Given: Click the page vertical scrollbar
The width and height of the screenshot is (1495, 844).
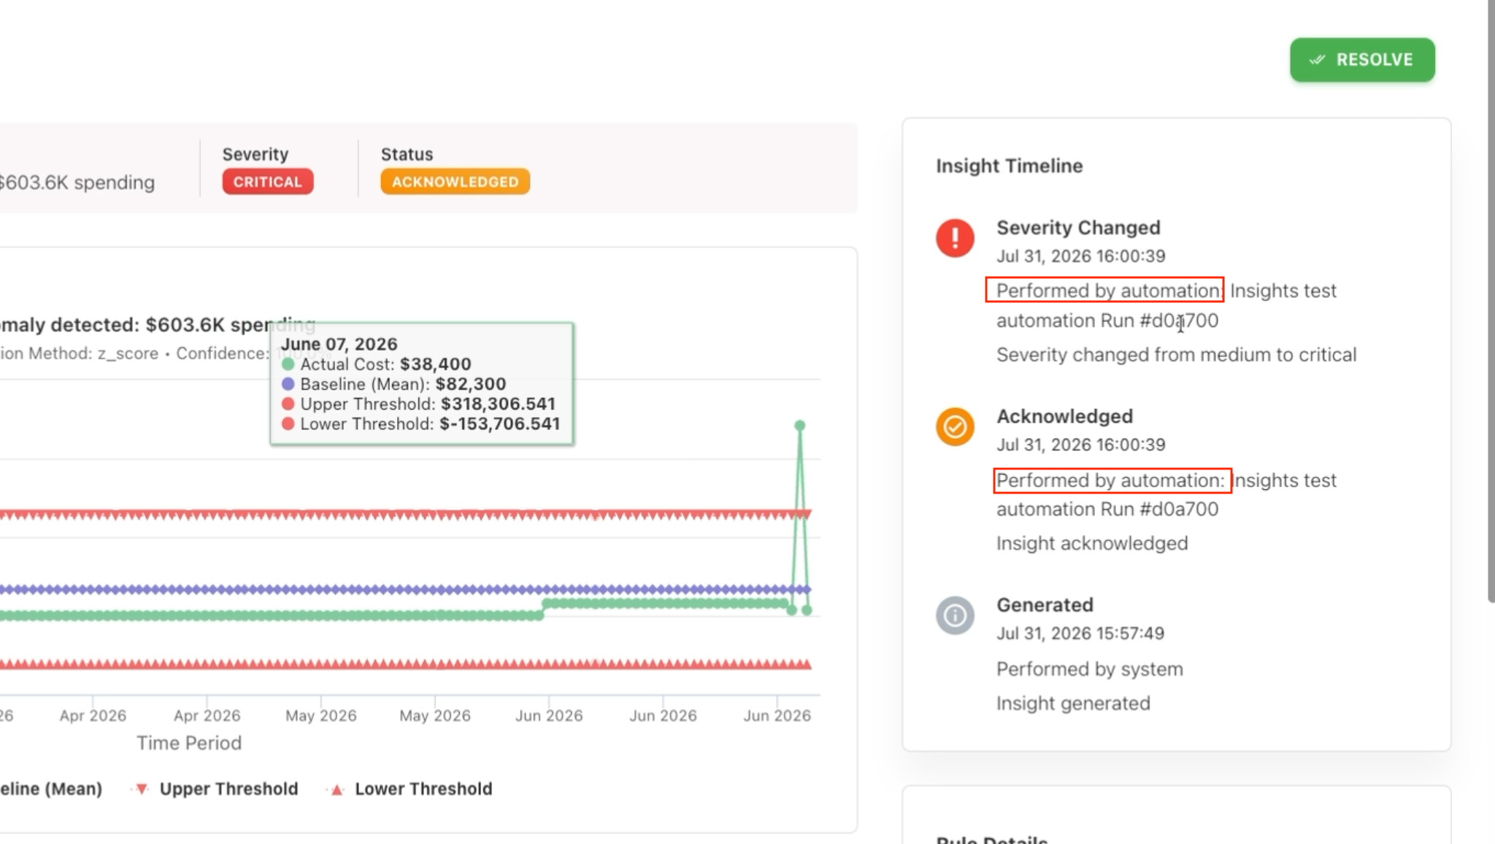Looking at the screenshot, I should click(1491, 301).
